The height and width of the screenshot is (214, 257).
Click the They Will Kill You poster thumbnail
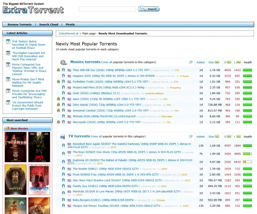[15, 147]
